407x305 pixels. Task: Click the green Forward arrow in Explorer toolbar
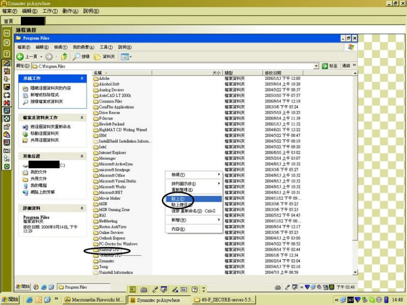coord(49,56)
